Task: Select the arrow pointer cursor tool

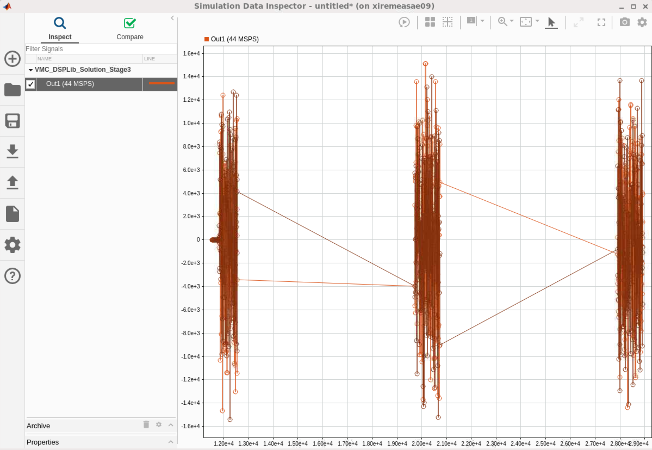Action: 551,22
